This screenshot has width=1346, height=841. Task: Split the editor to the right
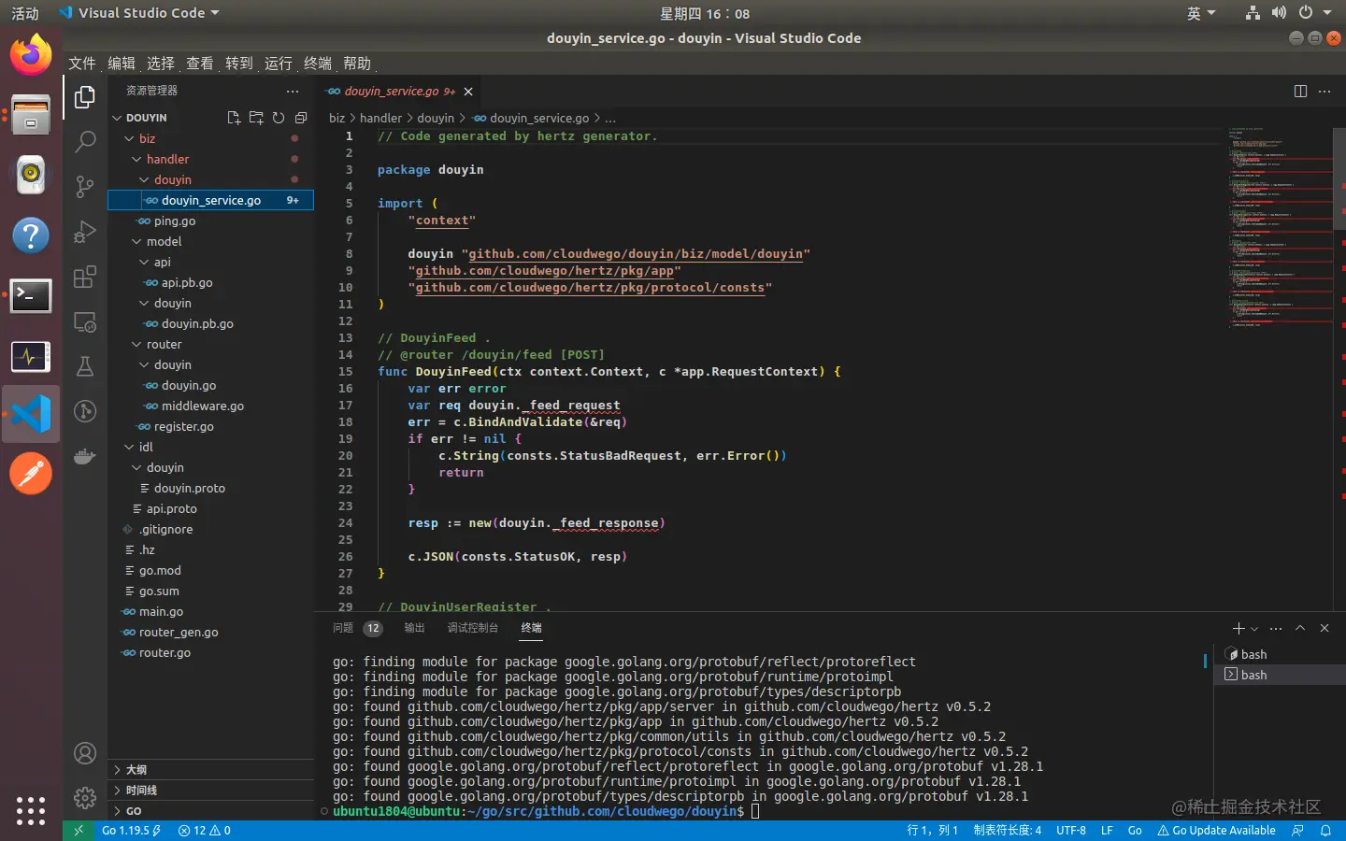coord(1300,91)
